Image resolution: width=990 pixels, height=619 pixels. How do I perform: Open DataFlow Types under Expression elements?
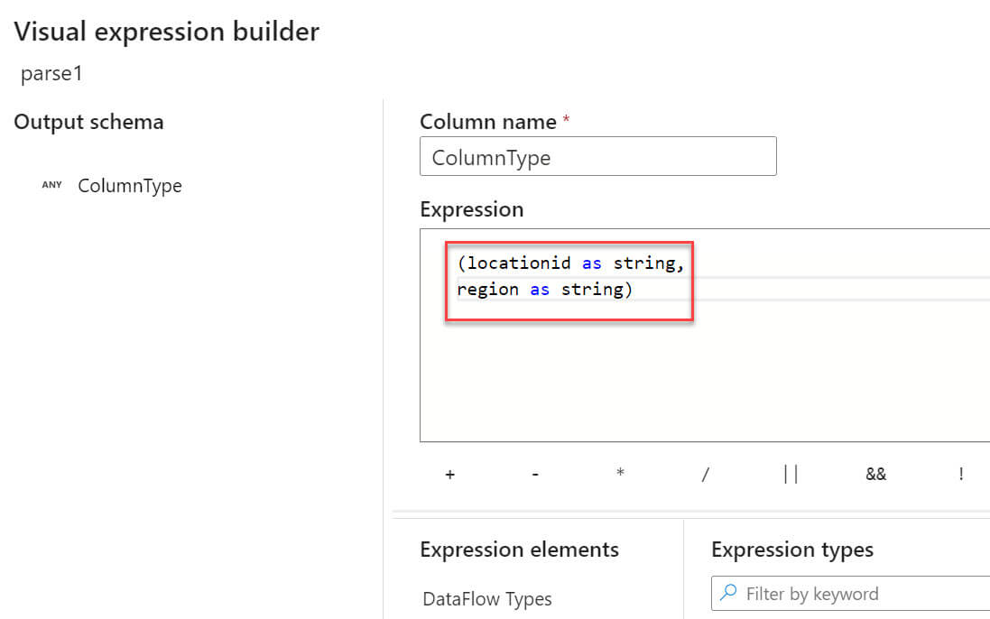(x=486, y=599)
